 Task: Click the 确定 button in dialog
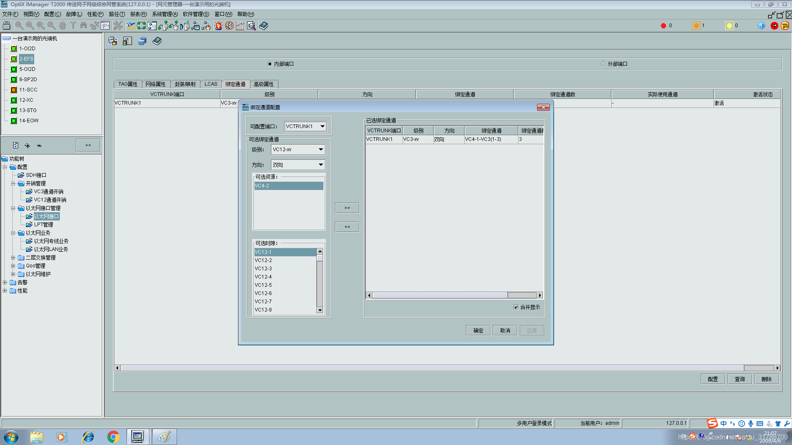(x=478, y=330)
